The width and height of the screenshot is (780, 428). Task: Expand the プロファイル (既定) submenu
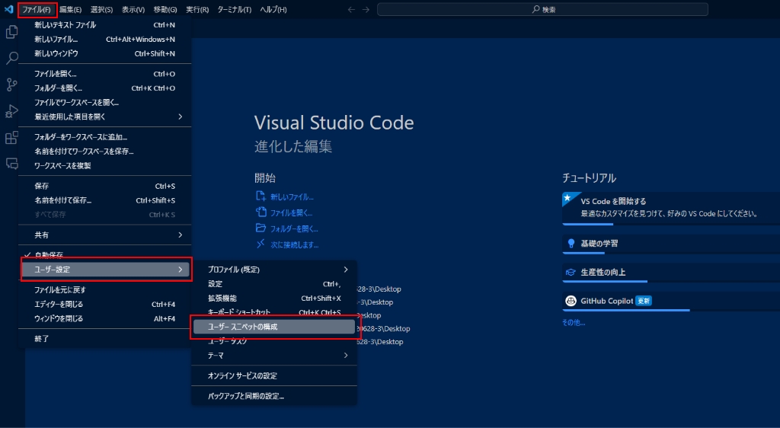(274, 270)
